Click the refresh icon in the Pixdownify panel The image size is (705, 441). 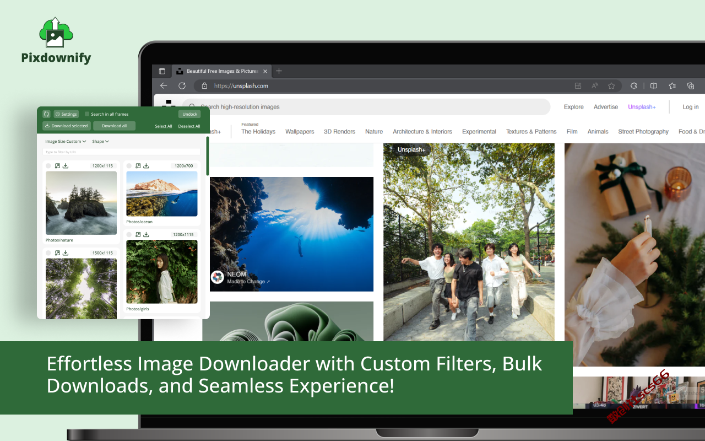pyautogui.click(x=47, y=114)
